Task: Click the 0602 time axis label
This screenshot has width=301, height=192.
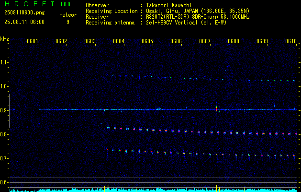Action: [61, 41]
